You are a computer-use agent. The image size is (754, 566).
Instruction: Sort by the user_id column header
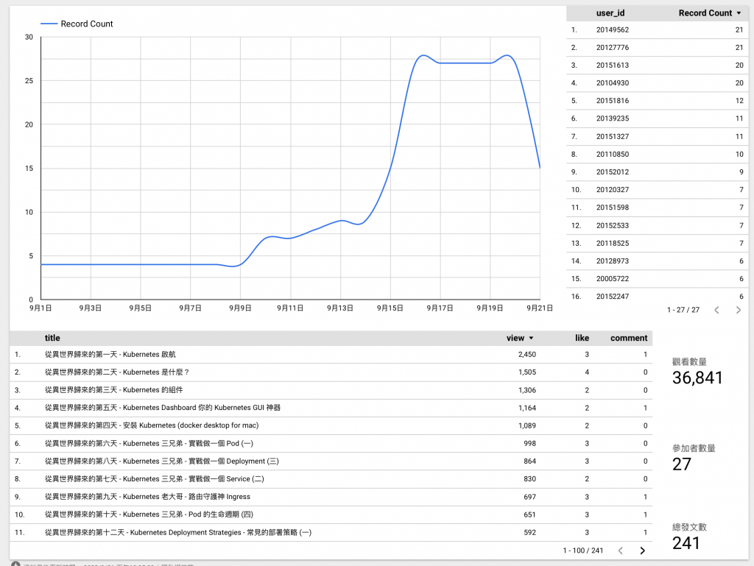coord(610,13)
